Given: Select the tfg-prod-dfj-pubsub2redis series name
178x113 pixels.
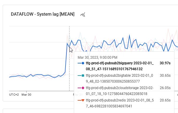Looking at the screenshot, I should point(120,103).
